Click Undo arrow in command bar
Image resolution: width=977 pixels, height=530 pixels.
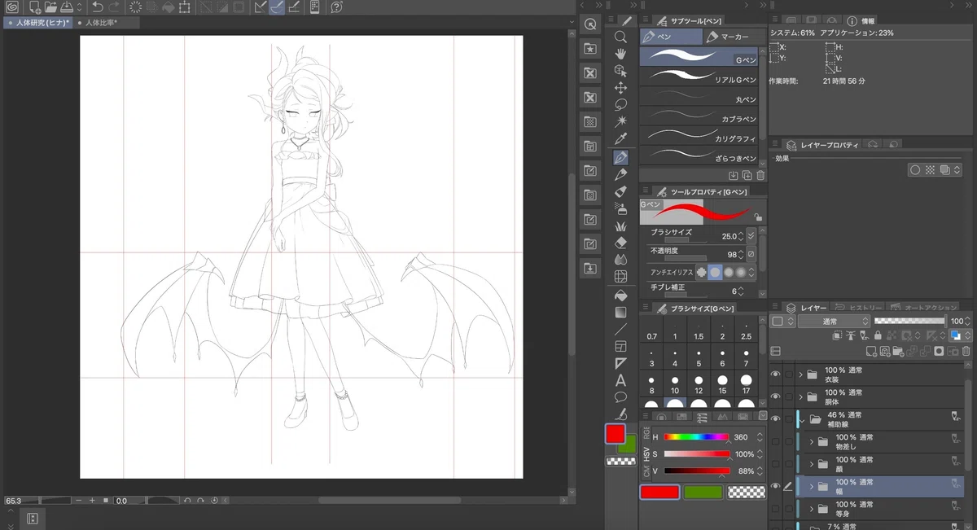click(97, 7)
